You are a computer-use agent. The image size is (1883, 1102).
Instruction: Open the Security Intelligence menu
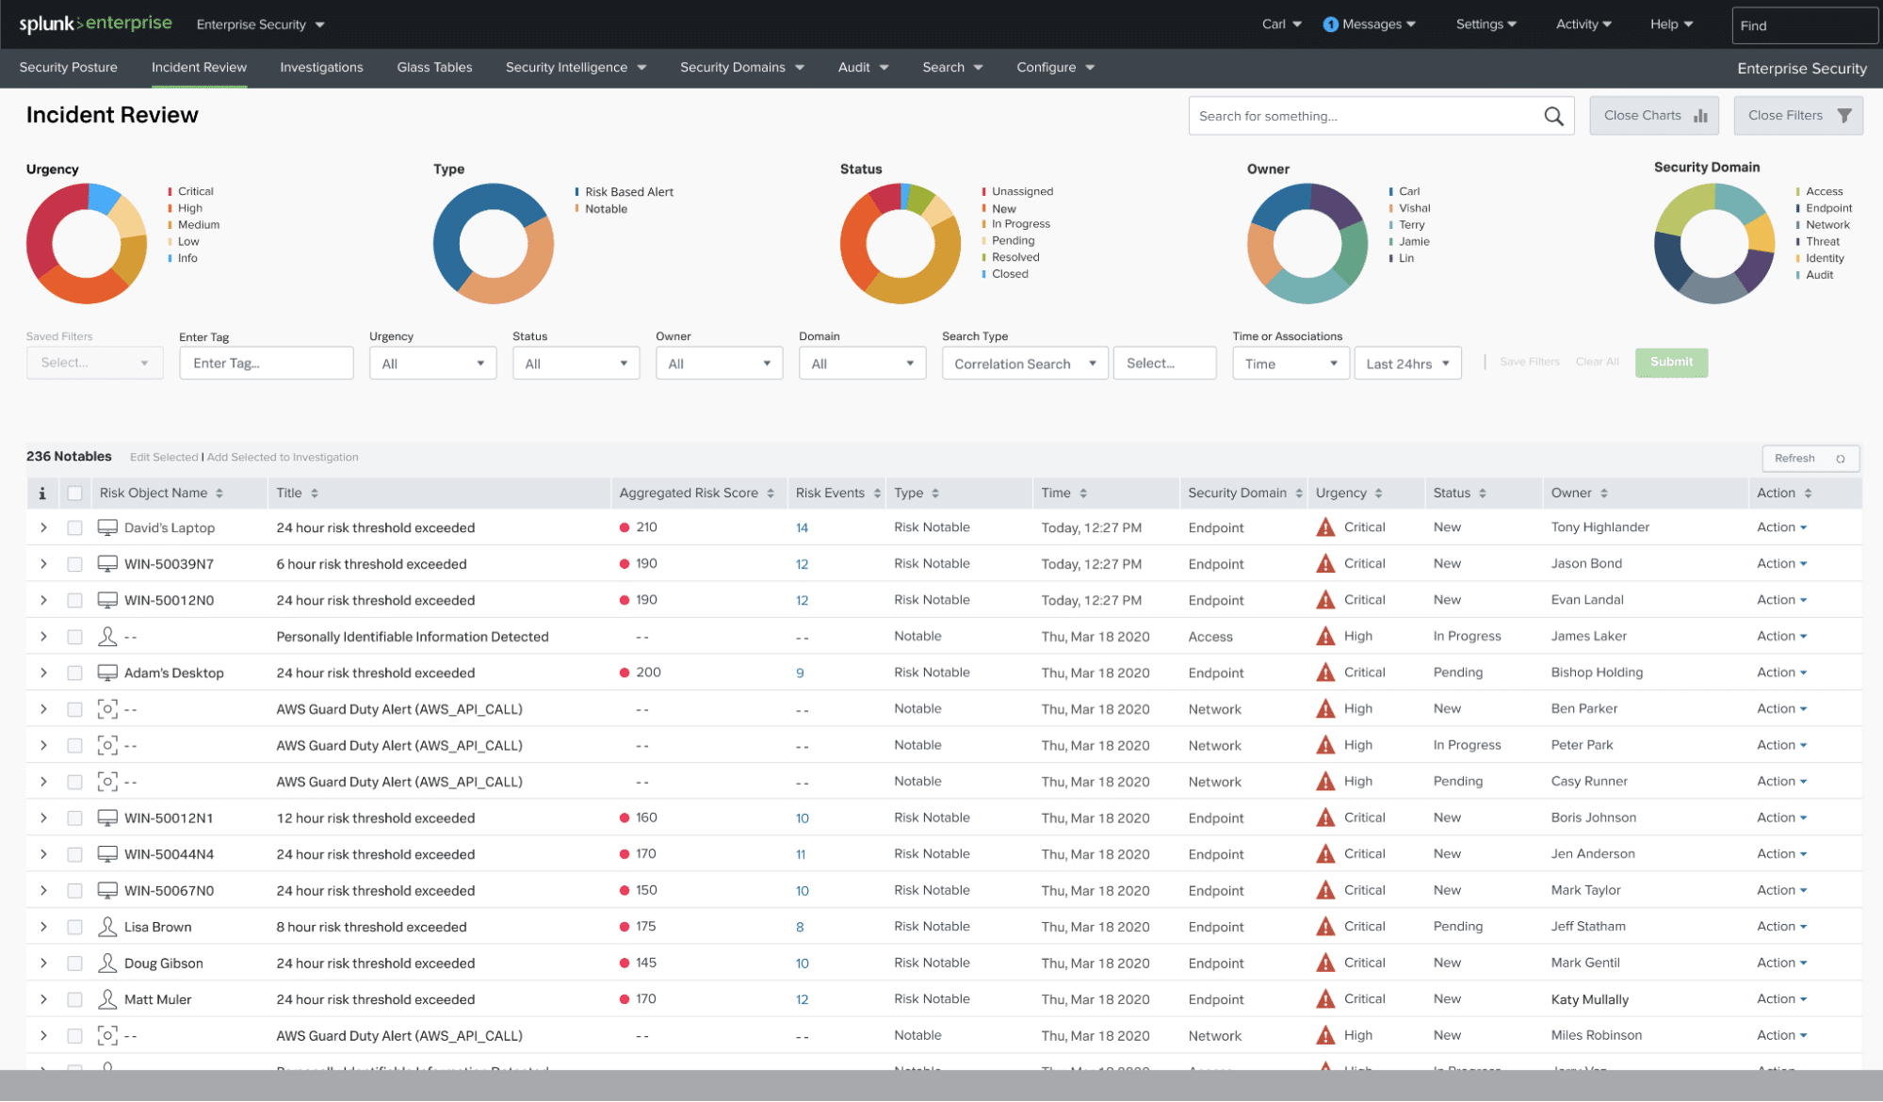[575, 66]
